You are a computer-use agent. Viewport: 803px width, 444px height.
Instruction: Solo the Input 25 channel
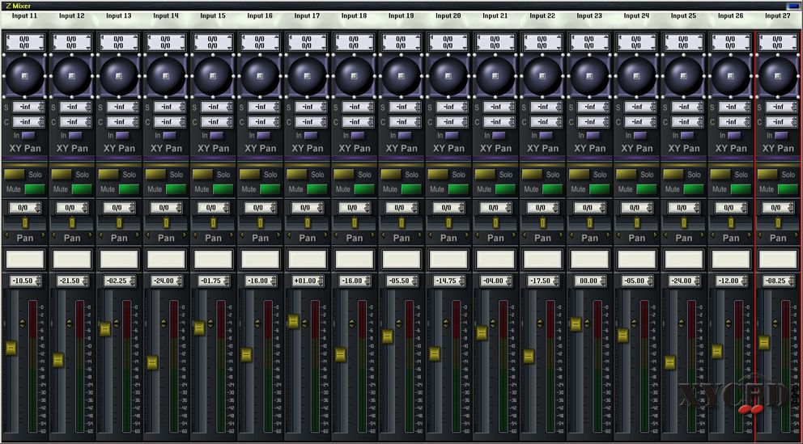coord(674,175)
